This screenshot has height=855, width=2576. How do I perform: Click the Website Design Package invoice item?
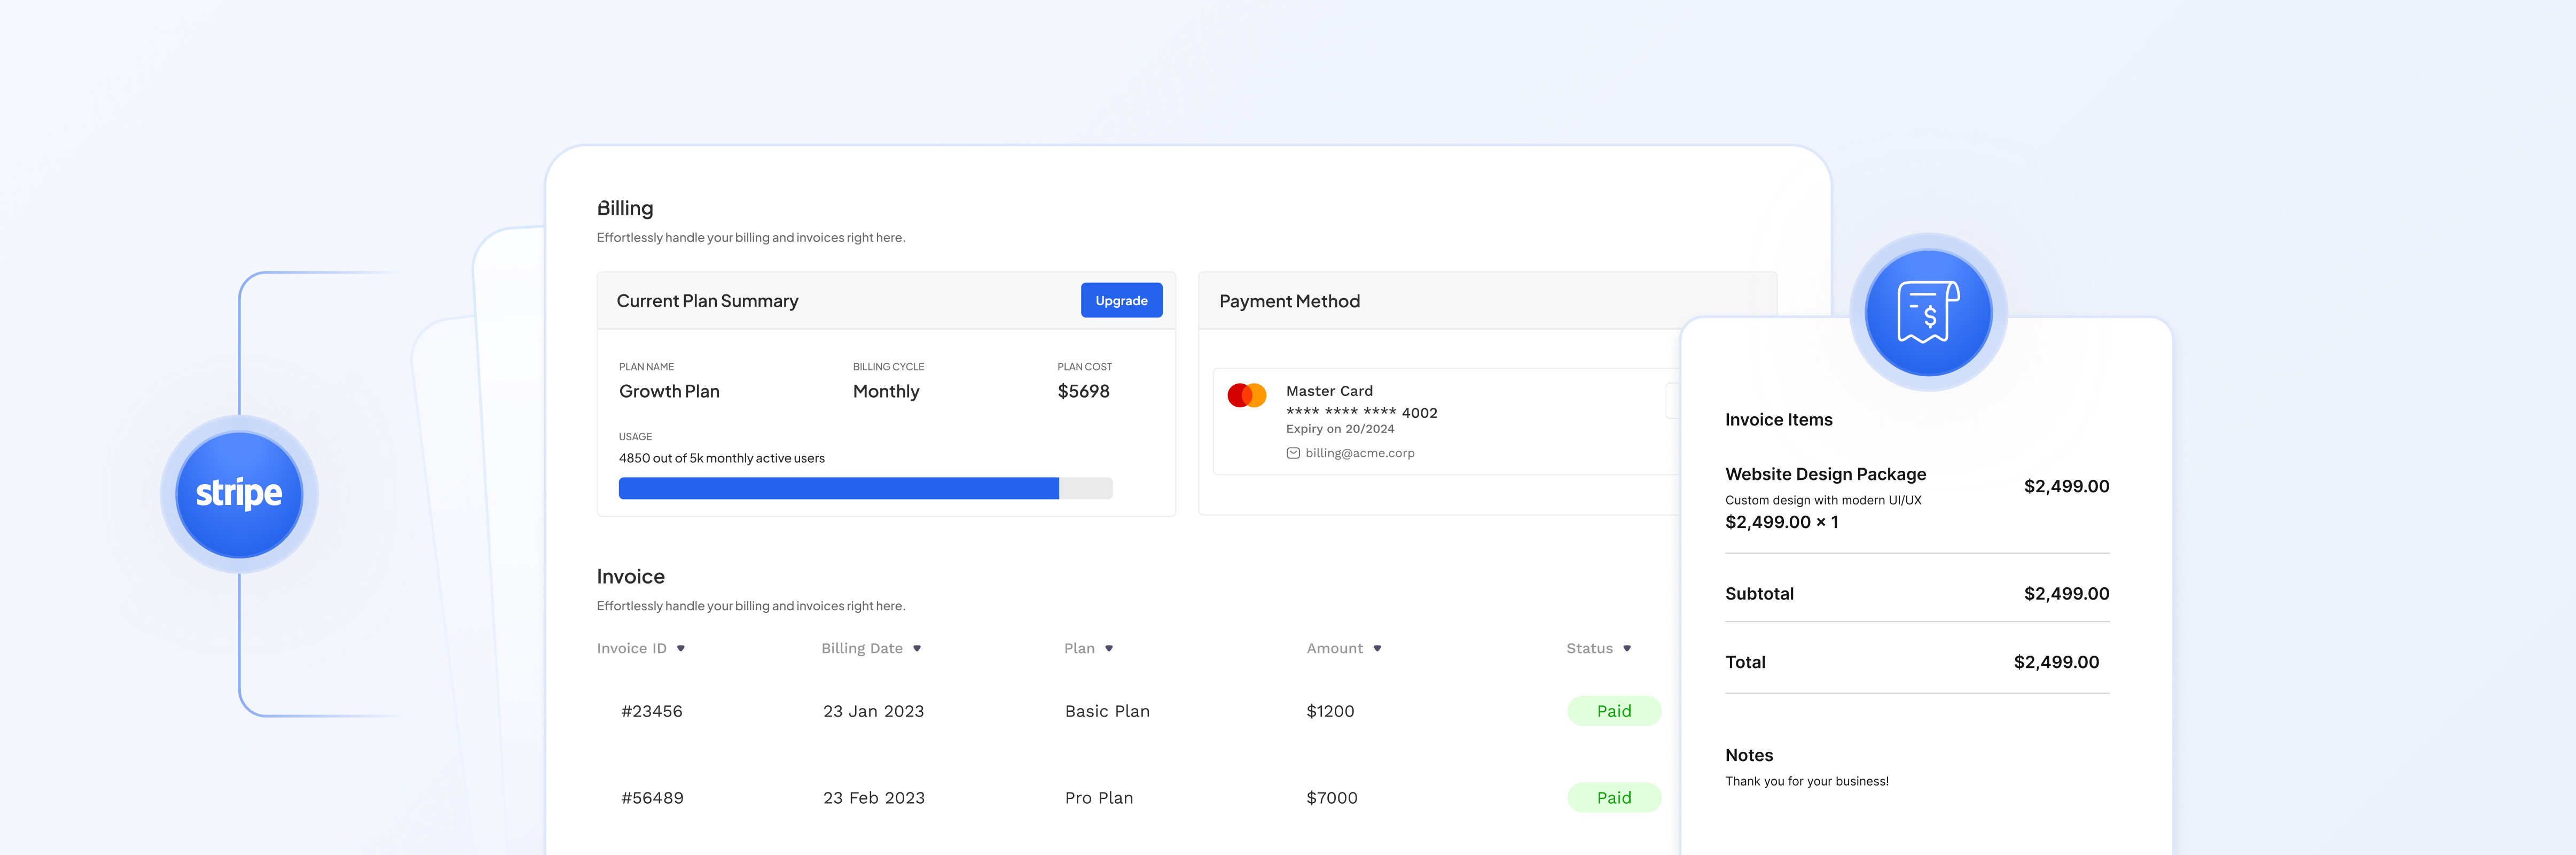coord(1826,474)
